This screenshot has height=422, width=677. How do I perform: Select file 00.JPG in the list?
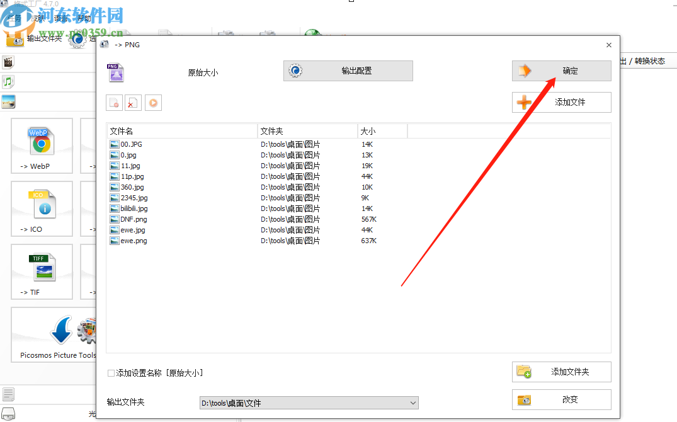(131, 144)
